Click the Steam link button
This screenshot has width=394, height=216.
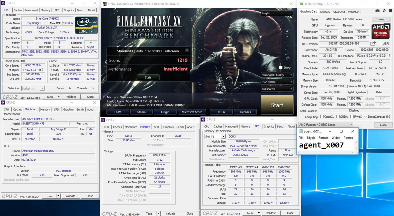tap(141, 112)
